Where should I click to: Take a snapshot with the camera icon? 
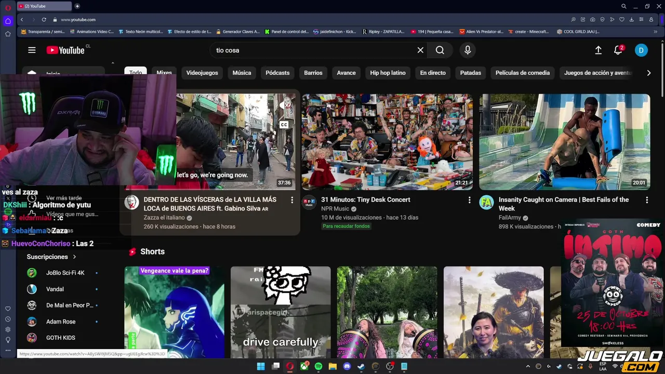point(593,19)
